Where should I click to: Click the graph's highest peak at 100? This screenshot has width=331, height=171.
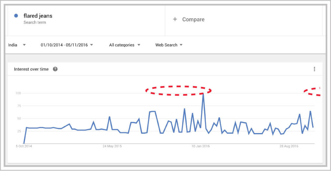coord(203,94)
